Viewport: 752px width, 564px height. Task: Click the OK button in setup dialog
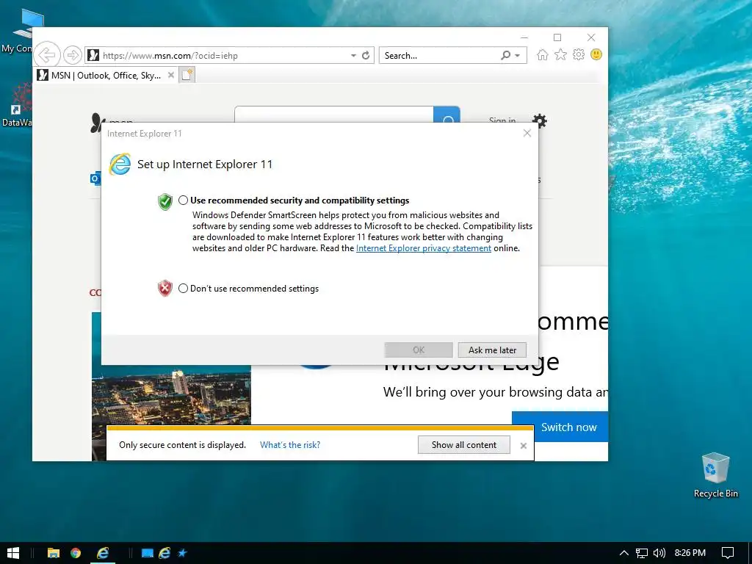(419, 350)
